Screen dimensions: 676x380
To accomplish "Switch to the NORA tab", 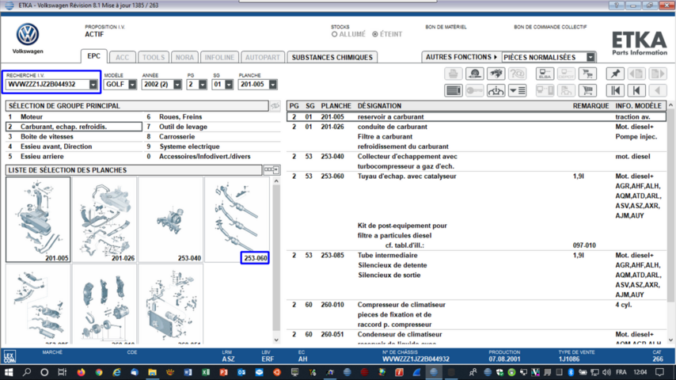I will click(184, 57).
